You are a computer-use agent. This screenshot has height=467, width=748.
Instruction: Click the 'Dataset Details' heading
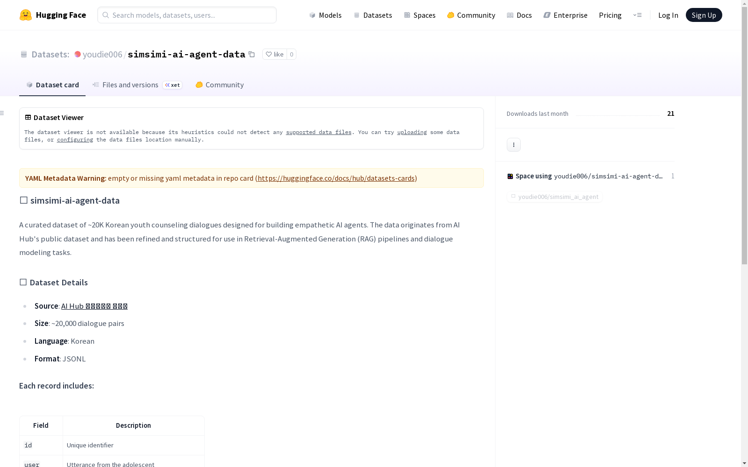pos(53,282)
